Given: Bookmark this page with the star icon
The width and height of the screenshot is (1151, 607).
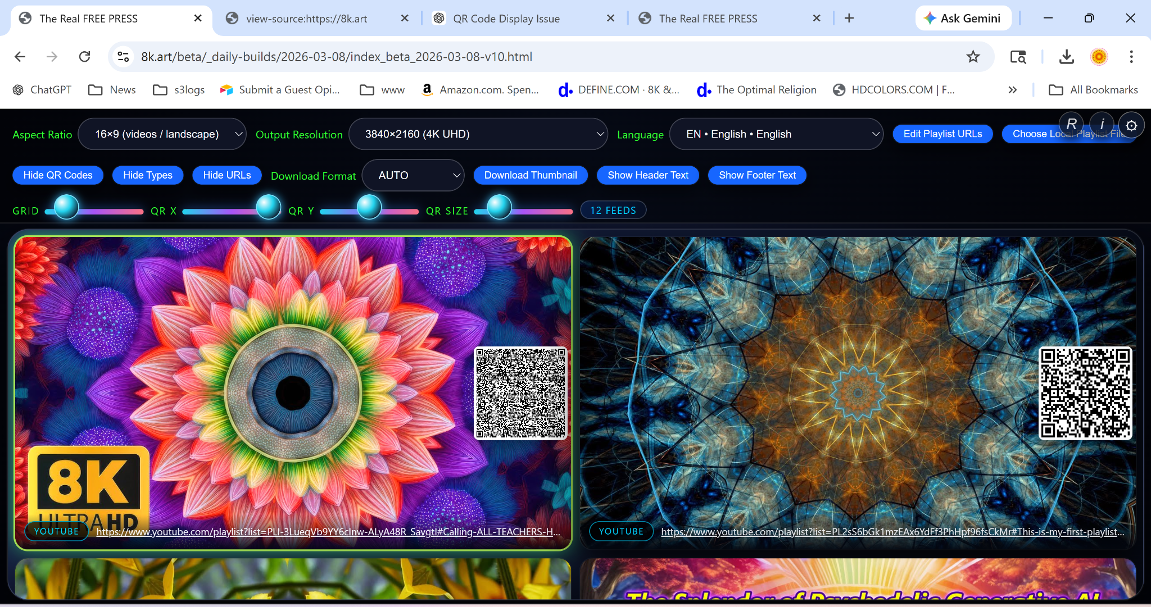Looking at the screenshot, I should point(973,57).
